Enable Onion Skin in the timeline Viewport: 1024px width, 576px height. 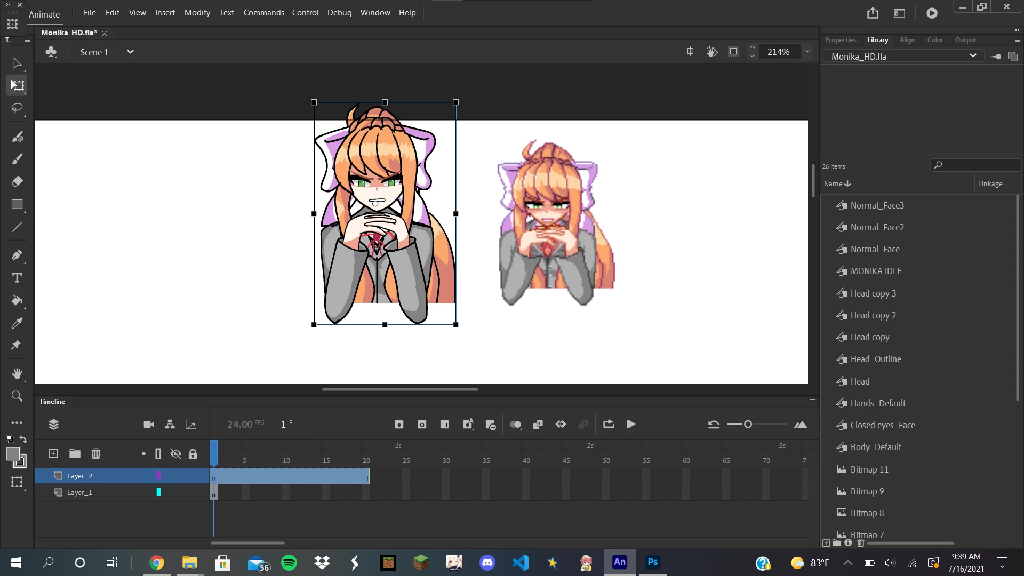coord(515,425)
